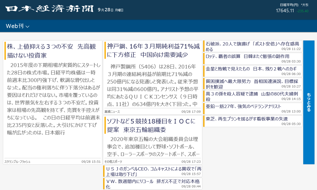Screen dimensions: 317x190
Task: Open headline 高３の孫を殺人容疑で逮捕
Action: point(252,96)
